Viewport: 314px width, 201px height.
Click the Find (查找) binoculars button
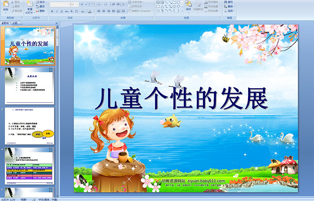pyautogui.click(x=228, y=2)
